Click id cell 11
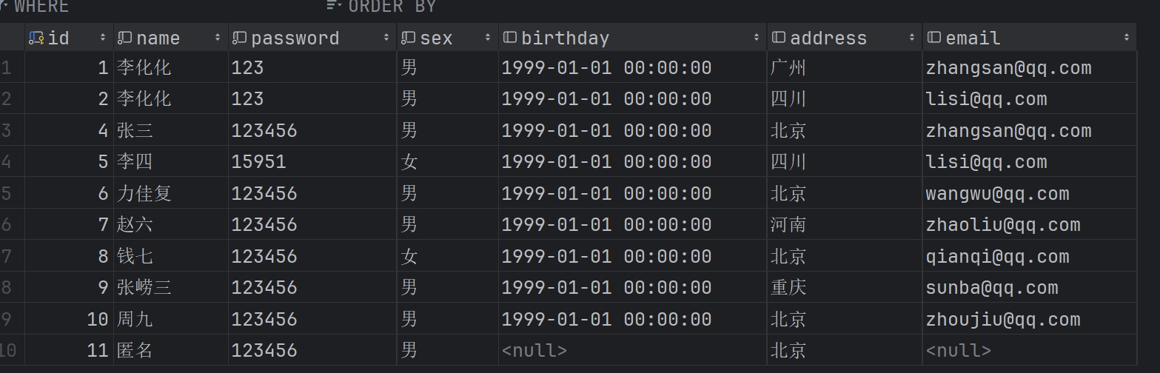Viewport: 1160px width, 373px height. coord(69,350)
